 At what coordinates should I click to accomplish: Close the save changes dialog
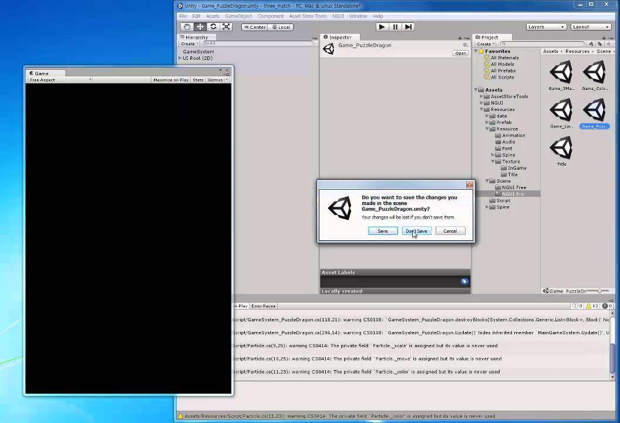pyautogui.click(x=469, y=185)
